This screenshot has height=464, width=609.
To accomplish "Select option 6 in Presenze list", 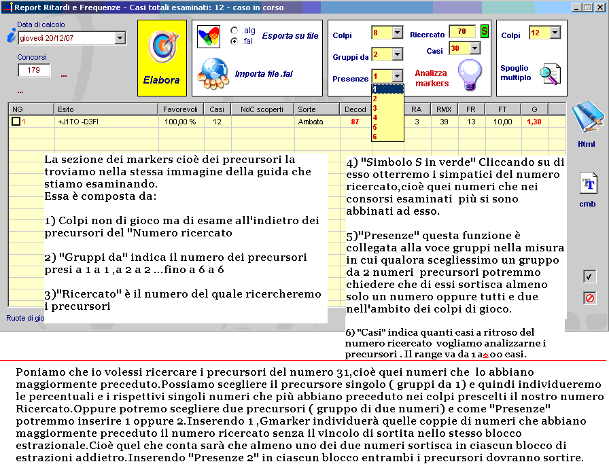I will click(387, 137).
